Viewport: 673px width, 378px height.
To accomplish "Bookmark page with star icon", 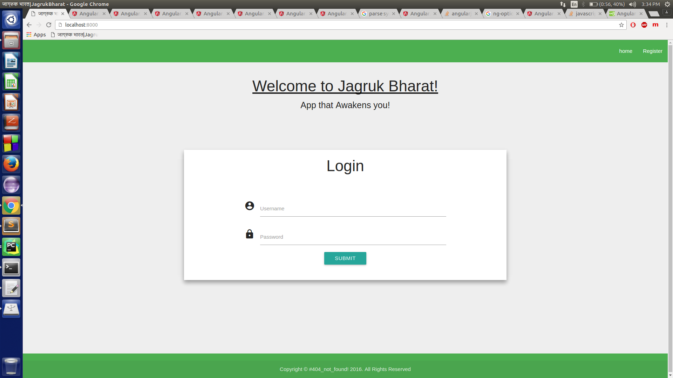I will (x=621, y=25).
